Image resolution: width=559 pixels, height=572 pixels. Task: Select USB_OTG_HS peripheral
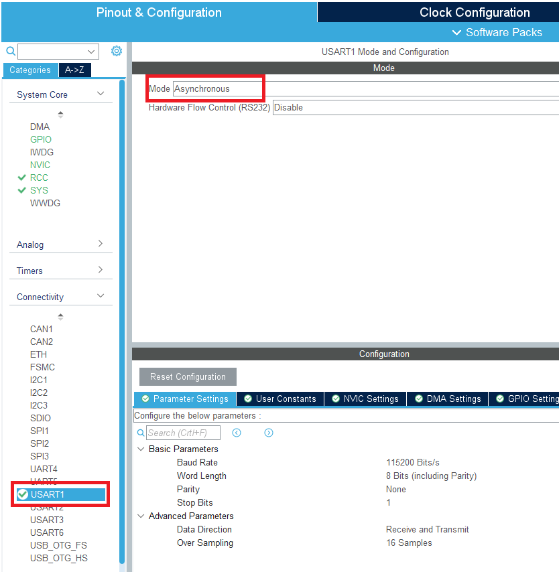(59, 558)
